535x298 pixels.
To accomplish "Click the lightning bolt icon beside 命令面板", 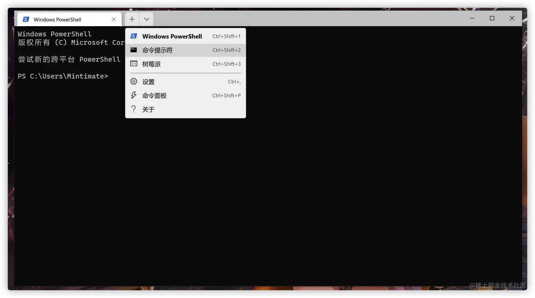I will point(134,95).
